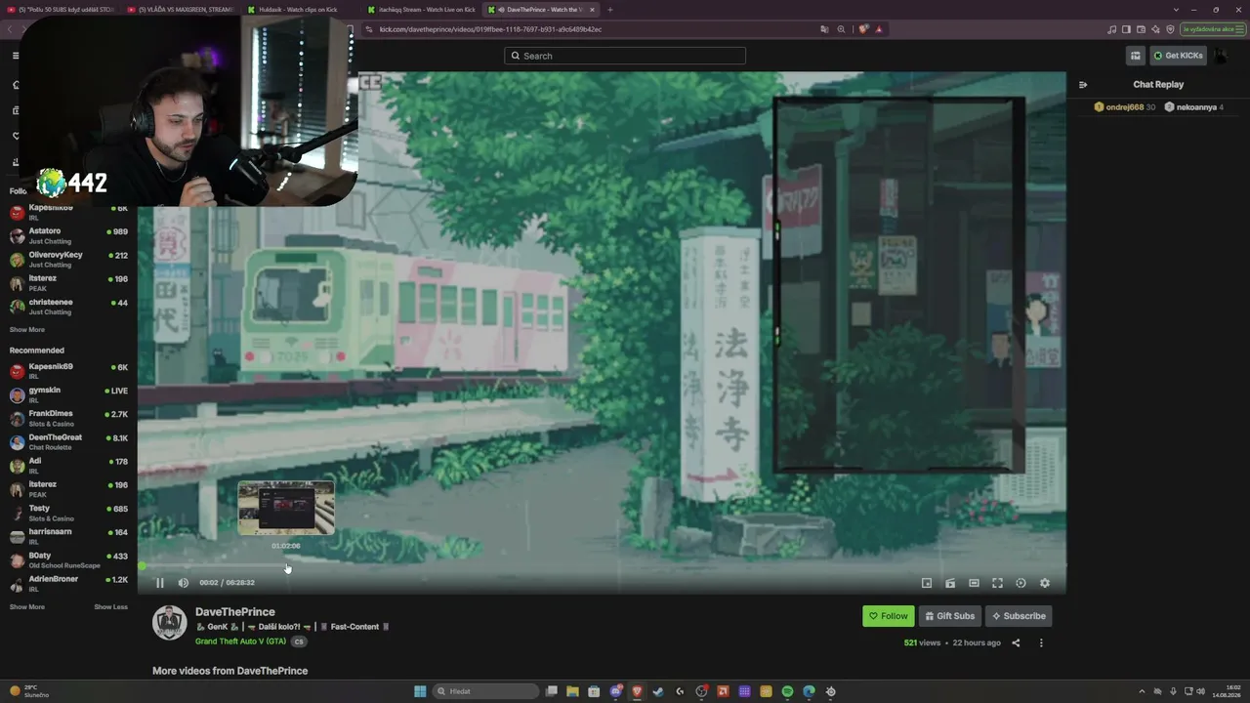Viewport: 1250px width, 703px height.
Task: Click the Gift Subs button
Action: [x=949, y=616]
